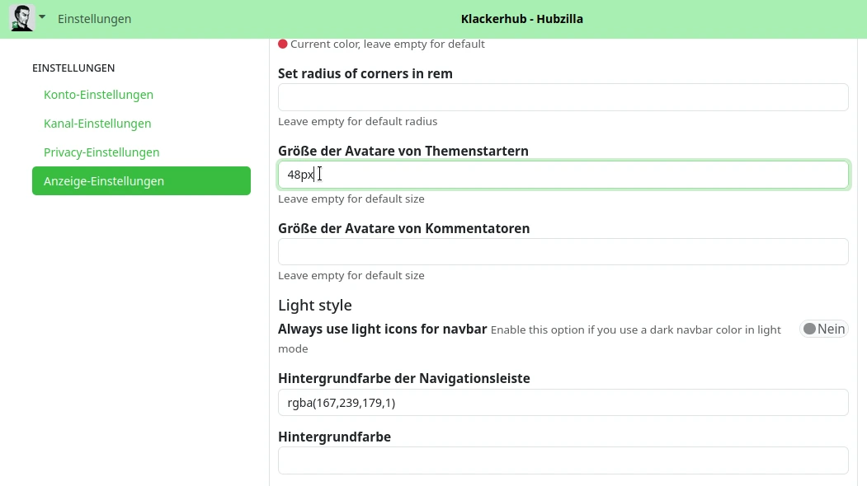Toggle always use light navbar icons
This screenshot has width=867, height=486.
tap(823, 329)
